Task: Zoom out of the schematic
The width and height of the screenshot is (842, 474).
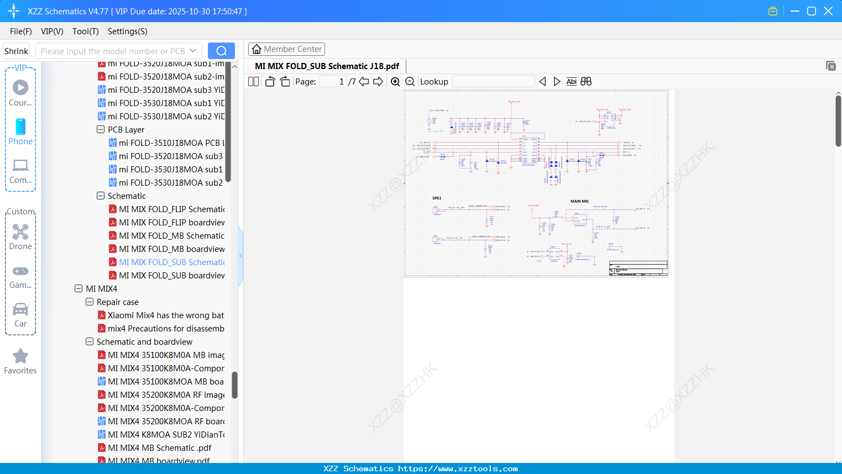Action: pos(410,82)
